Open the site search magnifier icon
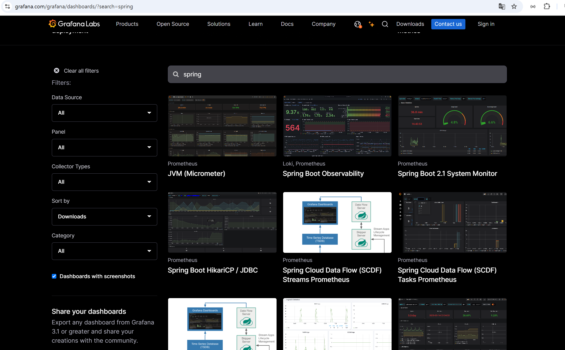 pyautogui.click(x=385, y=24)
